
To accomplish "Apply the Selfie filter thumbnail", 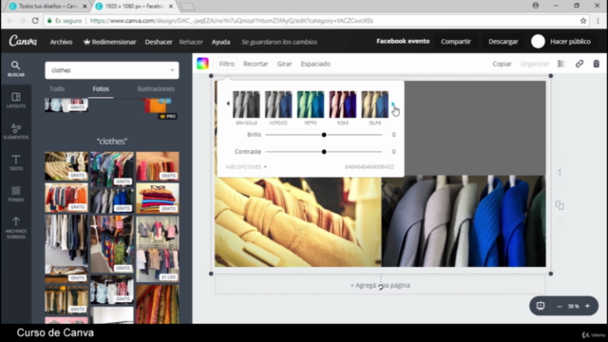I will coord(375,104).
